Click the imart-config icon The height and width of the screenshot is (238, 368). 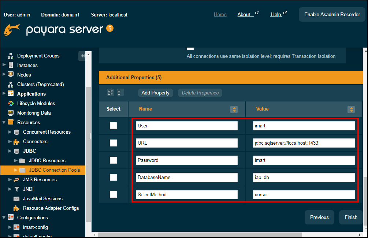(16, 227)
